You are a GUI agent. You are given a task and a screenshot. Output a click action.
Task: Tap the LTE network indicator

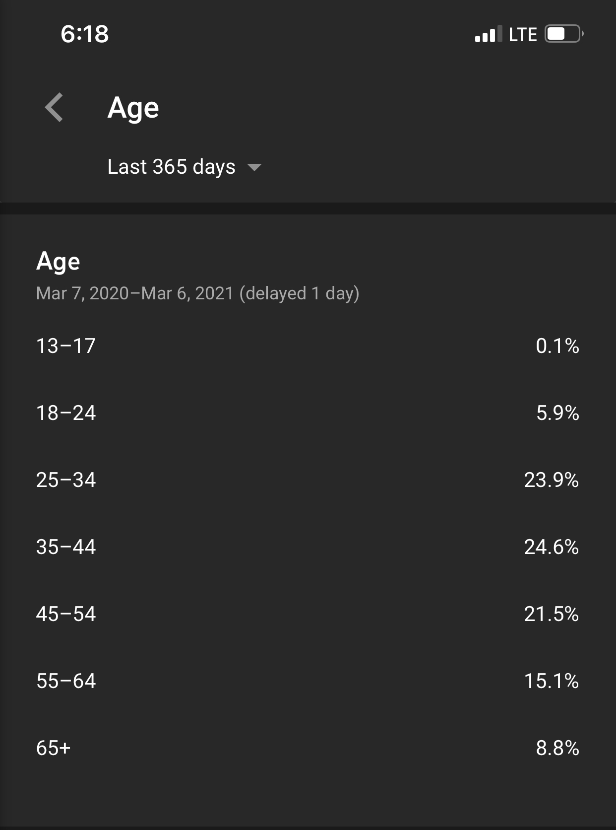[x=523, y=34]
